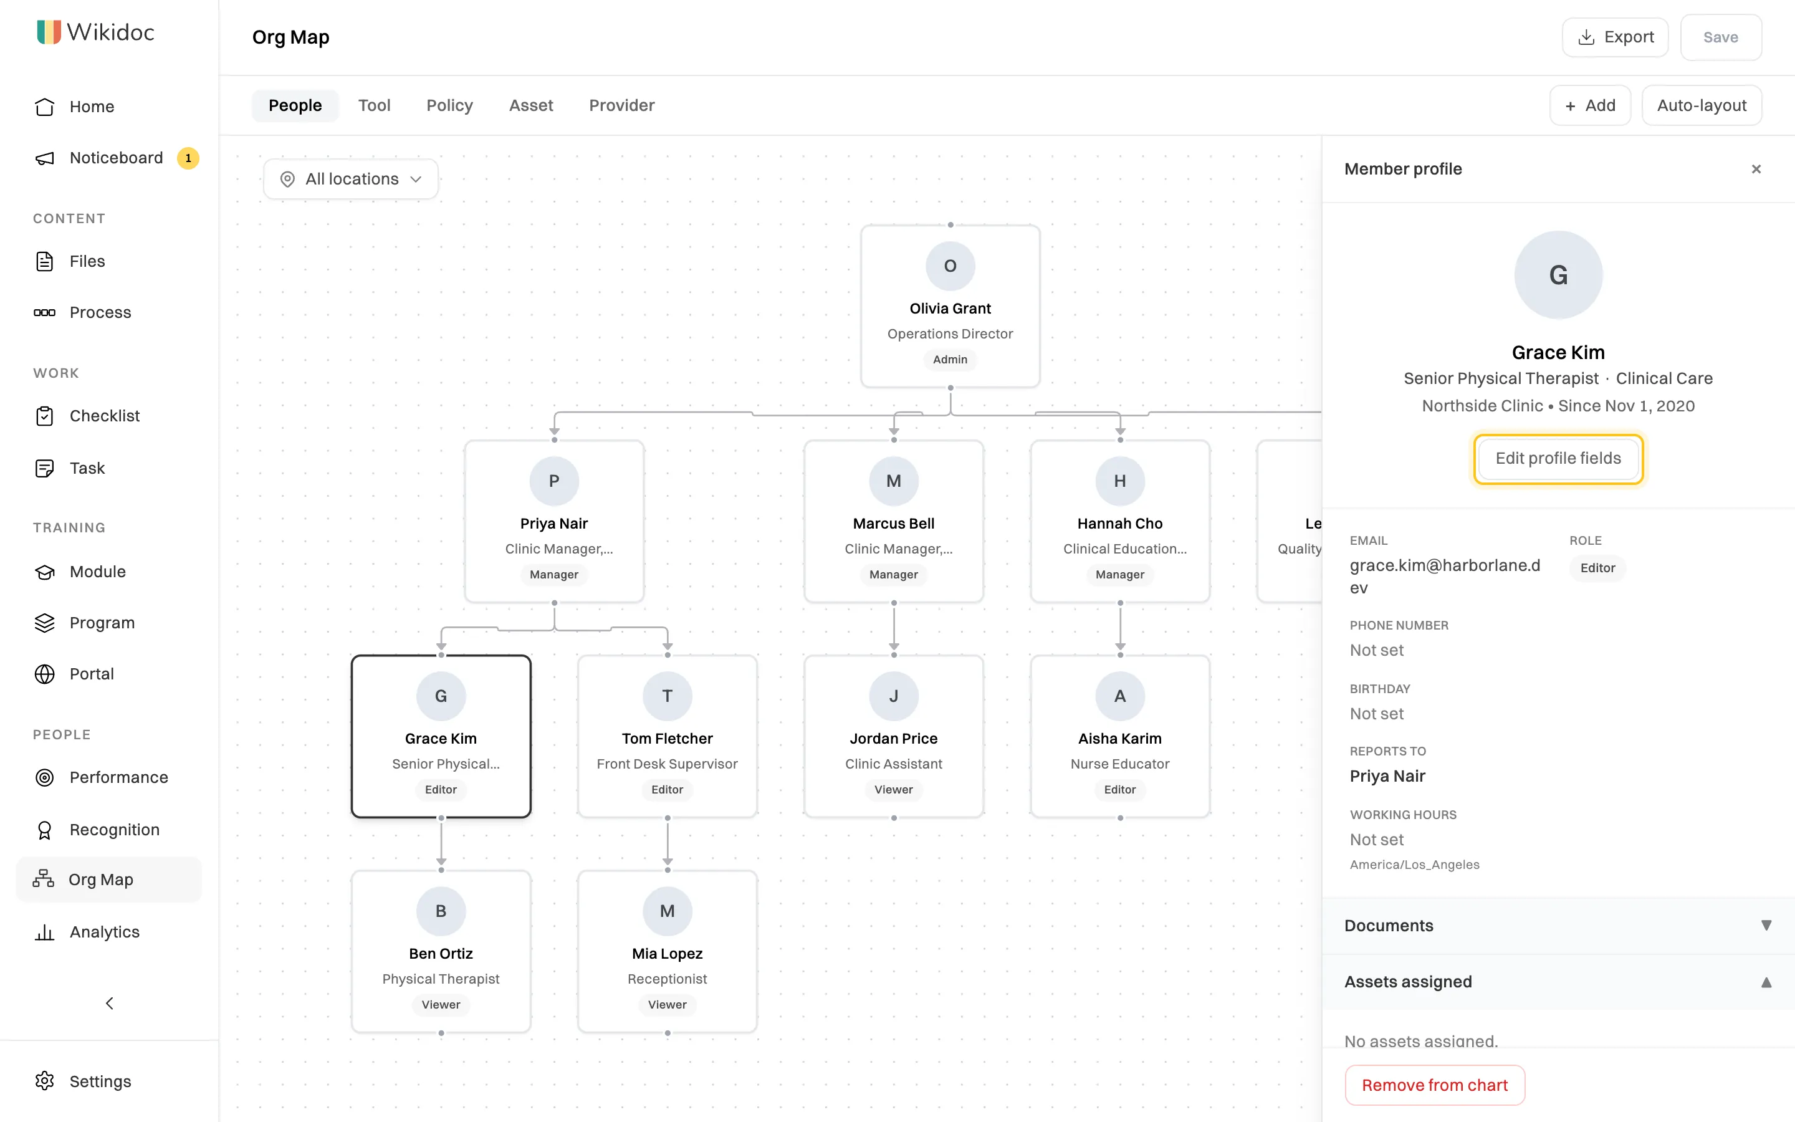Image resolution: width=1795 pixels, height=1122 pixels.
Task: Switch to the Policy tab
Action: [449, 105]
